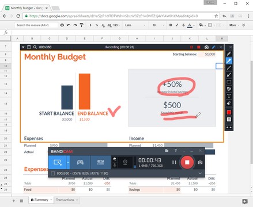Select the rectangle drawing tool
The image size is (253, 207).
tap(229, 82)
